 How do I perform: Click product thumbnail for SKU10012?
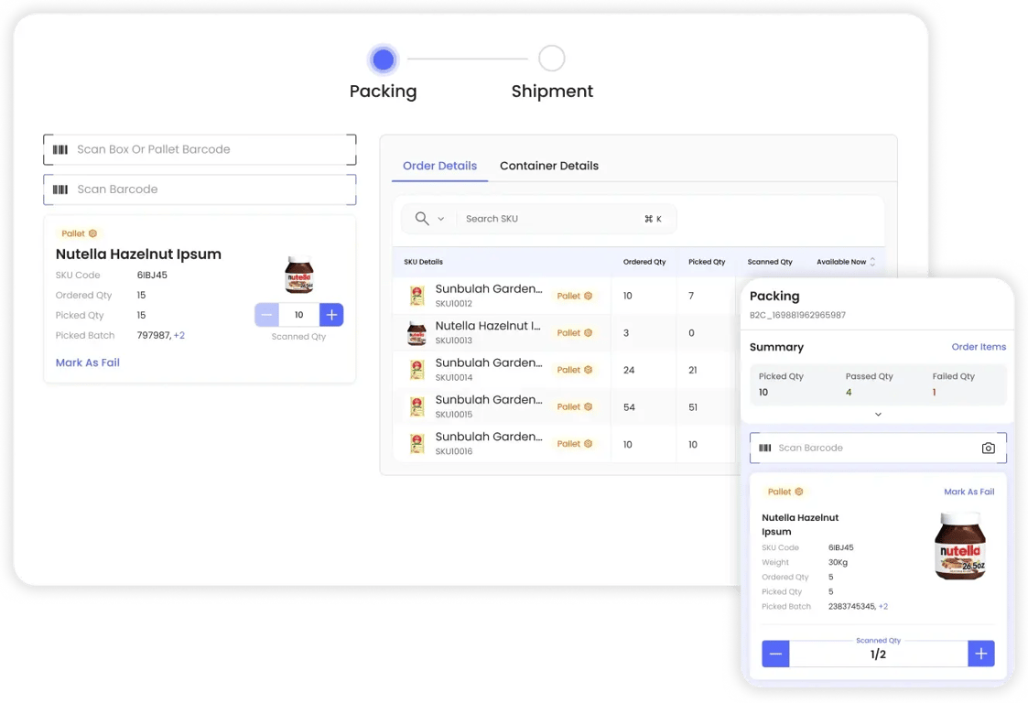417,296
